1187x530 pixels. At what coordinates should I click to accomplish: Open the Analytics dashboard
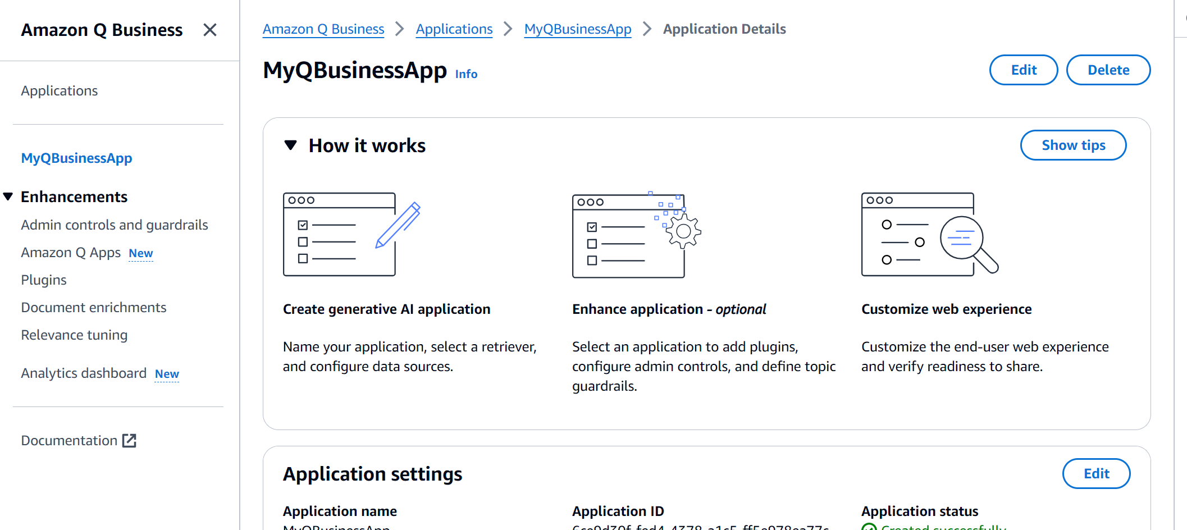(84, 373)
